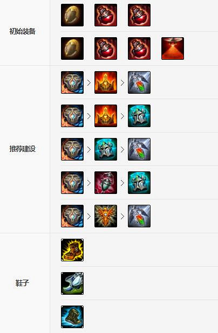Click the golden Relic Shield in first starter row
218x333 pixels.
point(72,15)
